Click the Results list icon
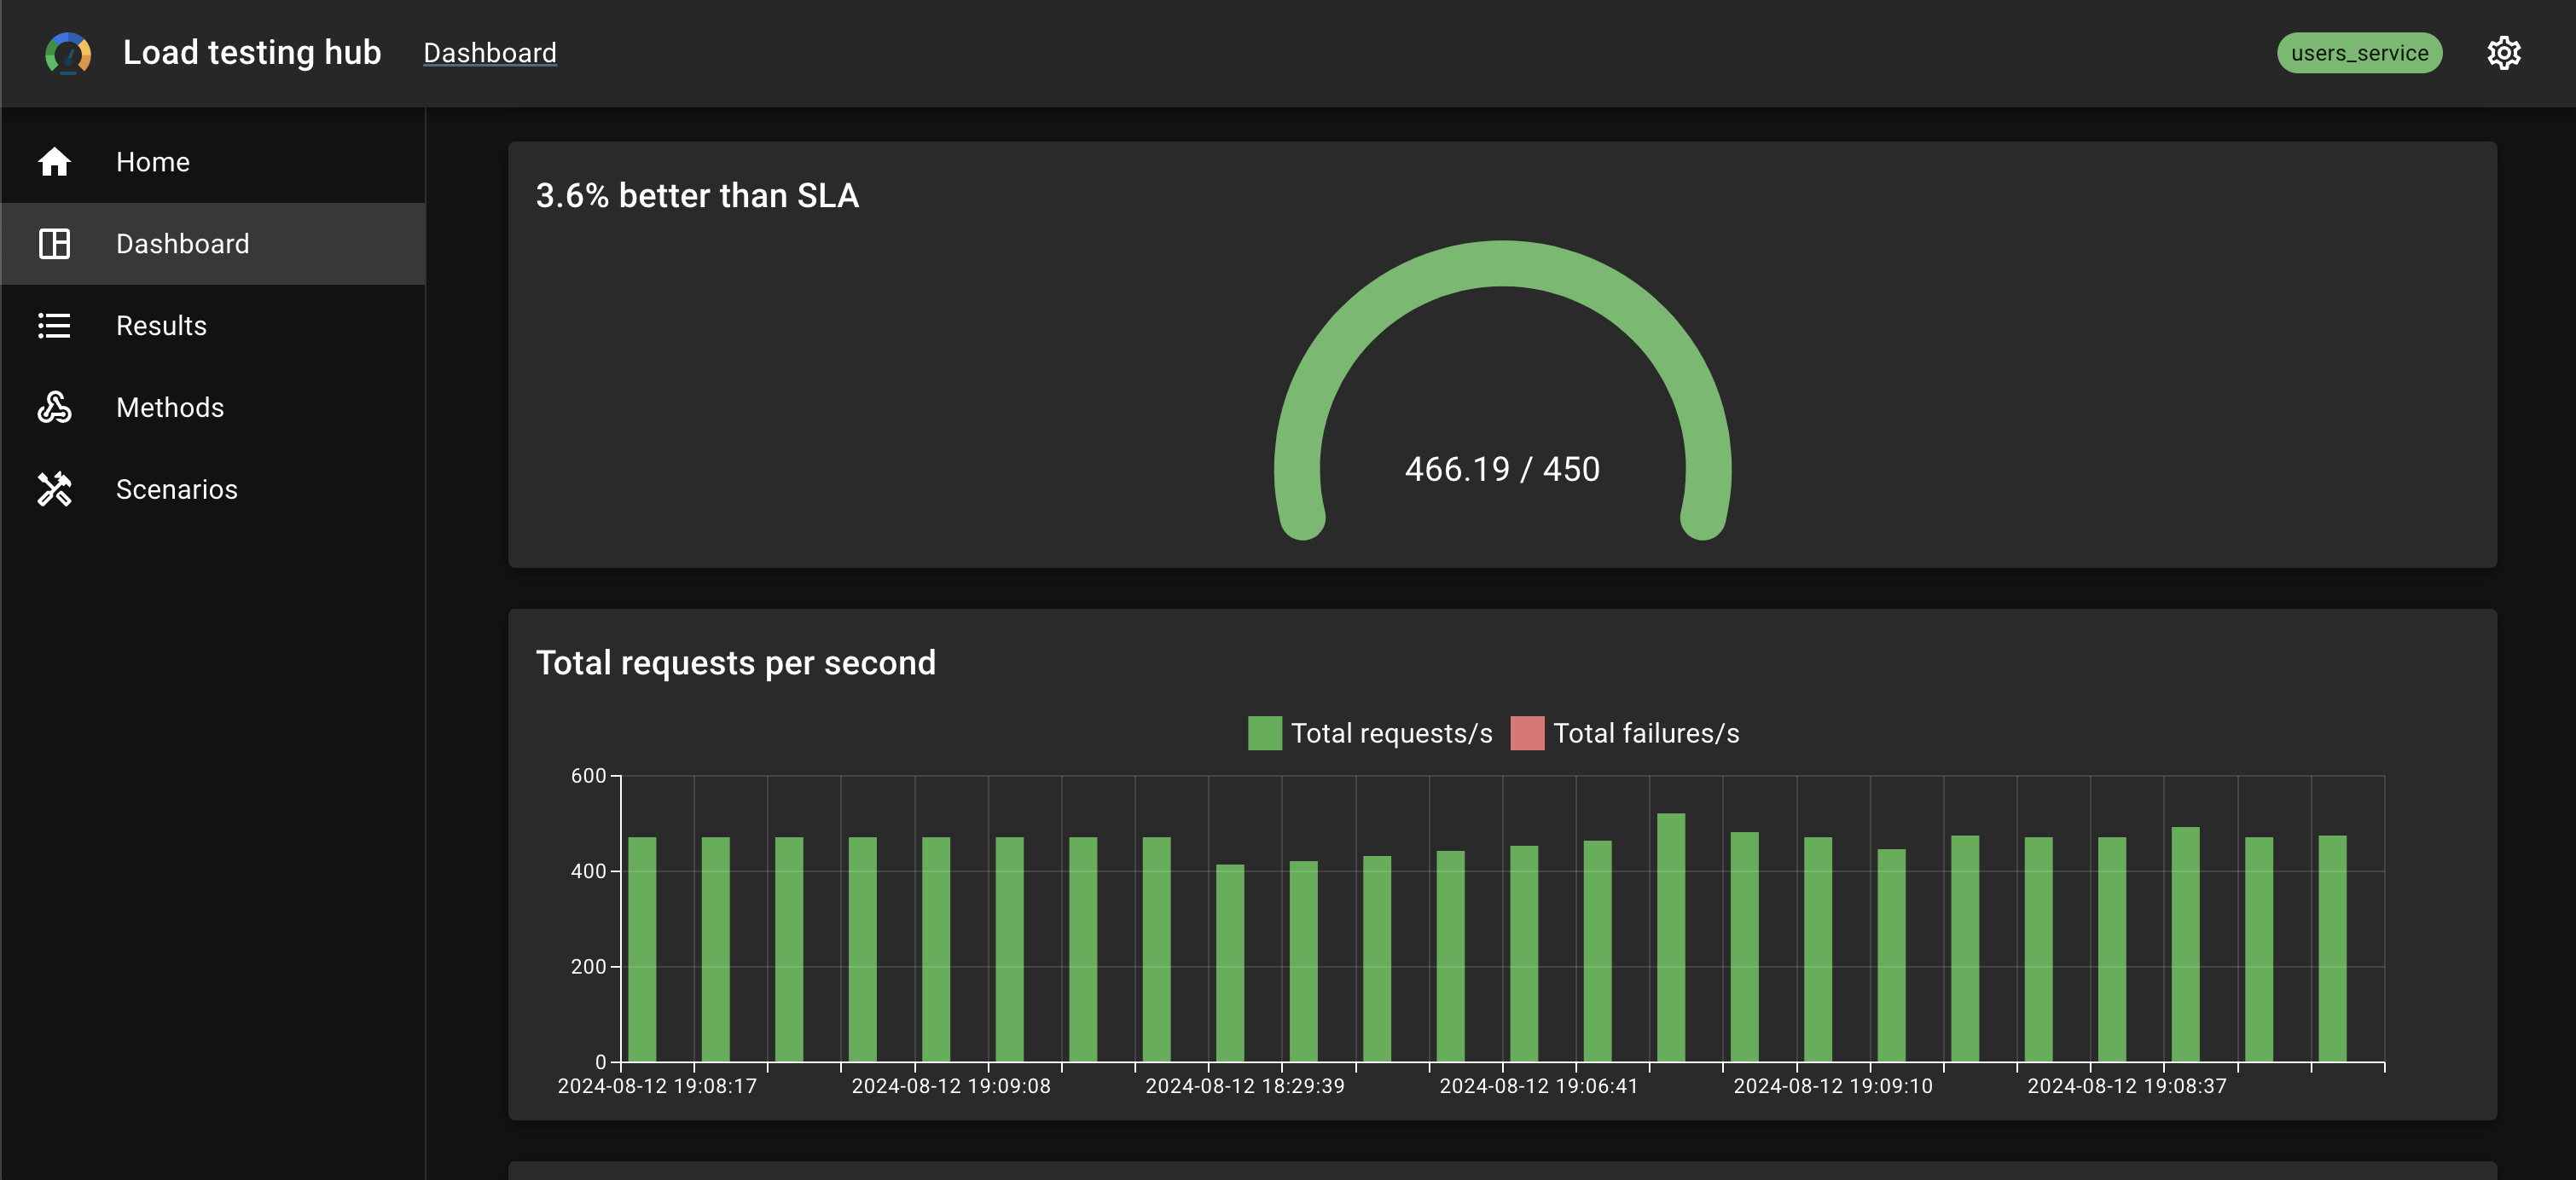2576x1180 pixels. pos(54,326)
